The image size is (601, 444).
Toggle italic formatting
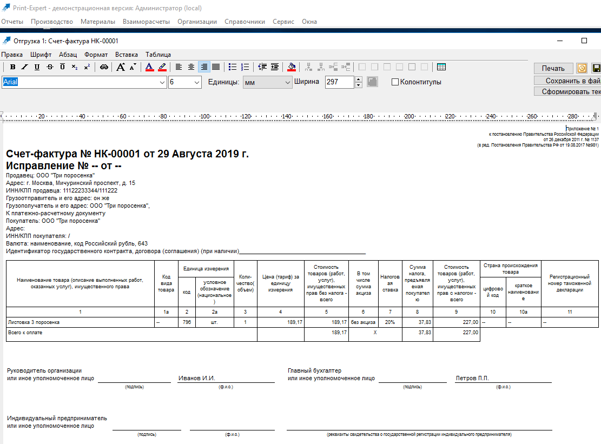coord(25,67)
